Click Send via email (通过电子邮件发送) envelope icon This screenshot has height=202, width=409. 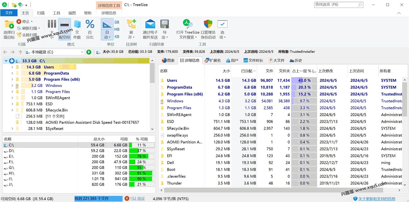[x=150, y=24]
